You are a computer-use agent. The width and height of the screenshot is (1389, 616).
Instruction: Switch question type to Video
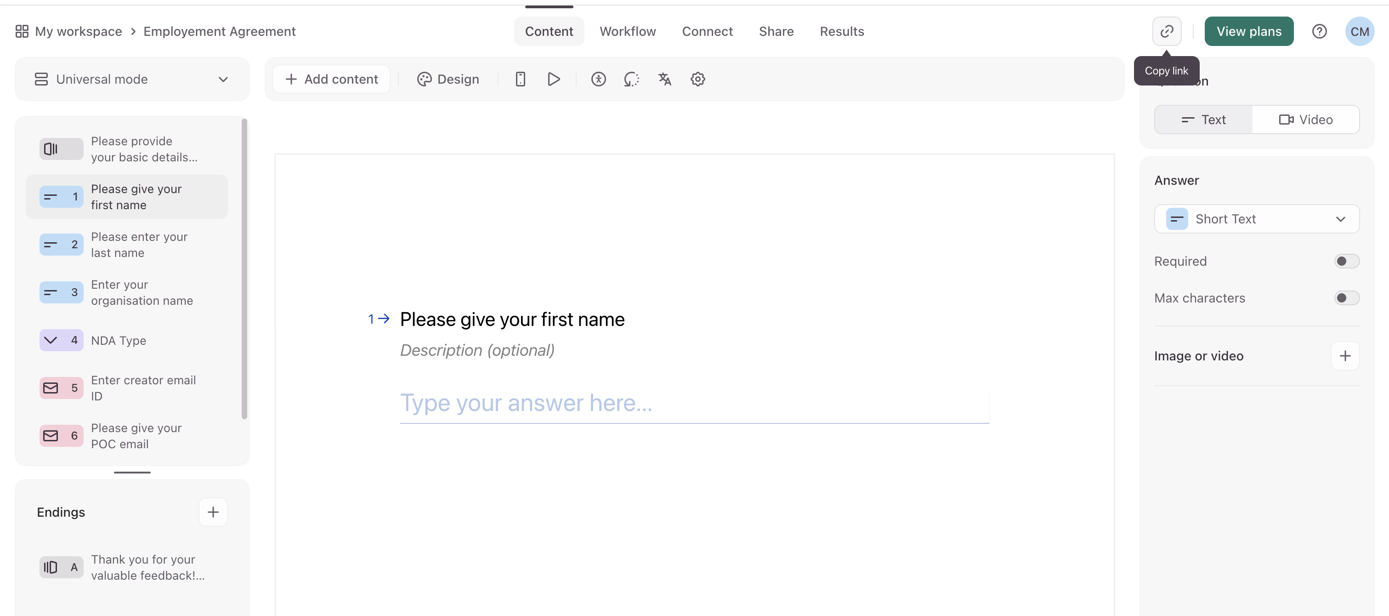point(1305,120)
